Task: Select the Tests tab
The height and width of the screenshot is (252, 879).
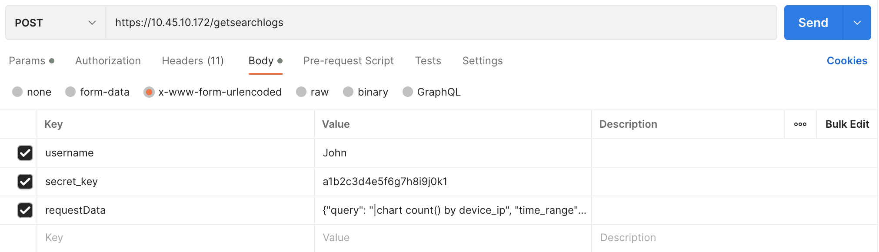Action: (x=428, y=61)
